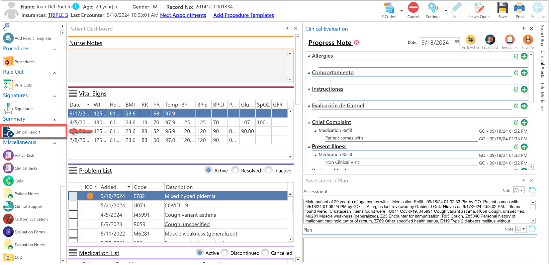Open the Settings dropdown arrow
Screen dimensions: 551x265
(x=446, y=11)
